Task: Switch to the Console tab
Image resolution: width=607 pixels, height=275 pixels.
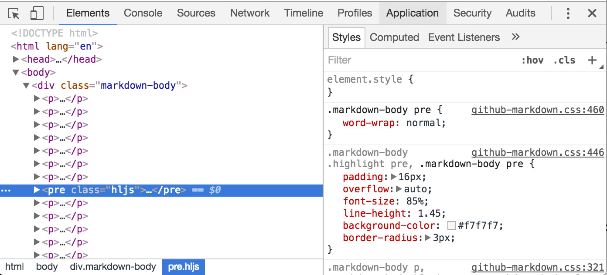Action: (143, 13)
